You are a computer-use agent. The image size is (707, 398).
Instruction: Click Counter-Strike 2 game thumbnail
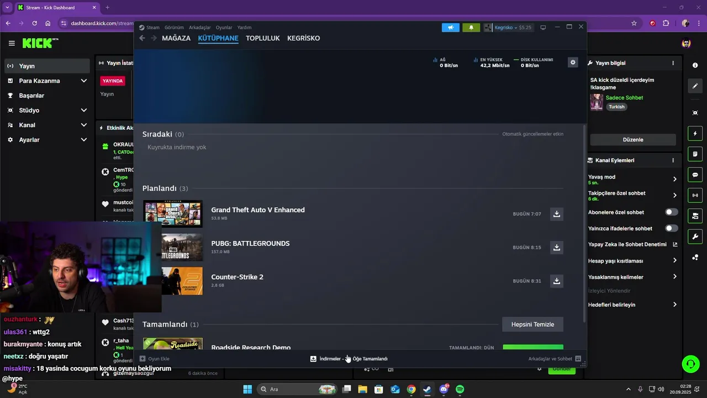[182, 281]
